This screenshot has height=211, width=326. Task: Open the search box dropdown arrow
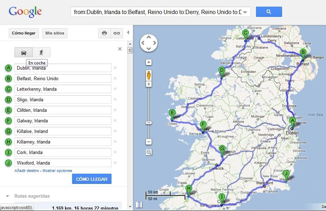point(245,12)
